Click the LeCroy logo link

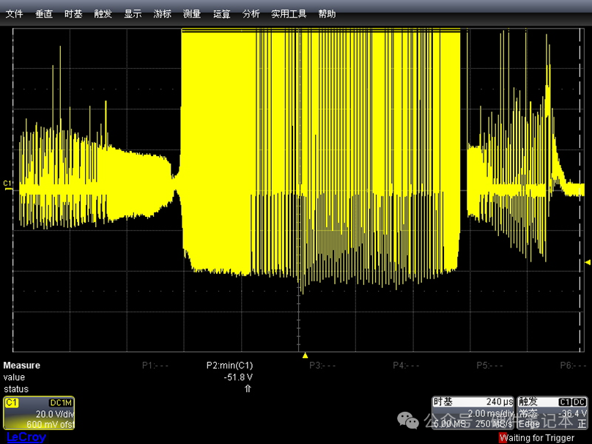click(x=26, y=437)
